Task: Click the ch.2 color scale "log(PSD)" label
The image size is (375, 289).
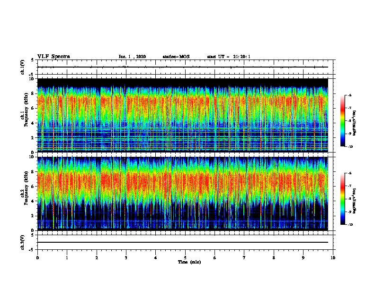Action: (x=355, y=201)
